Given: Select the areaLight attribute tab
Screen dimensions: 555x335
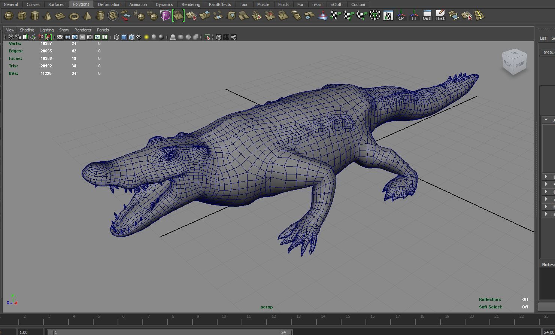Looking at the screenshot, I should [548, 52].
